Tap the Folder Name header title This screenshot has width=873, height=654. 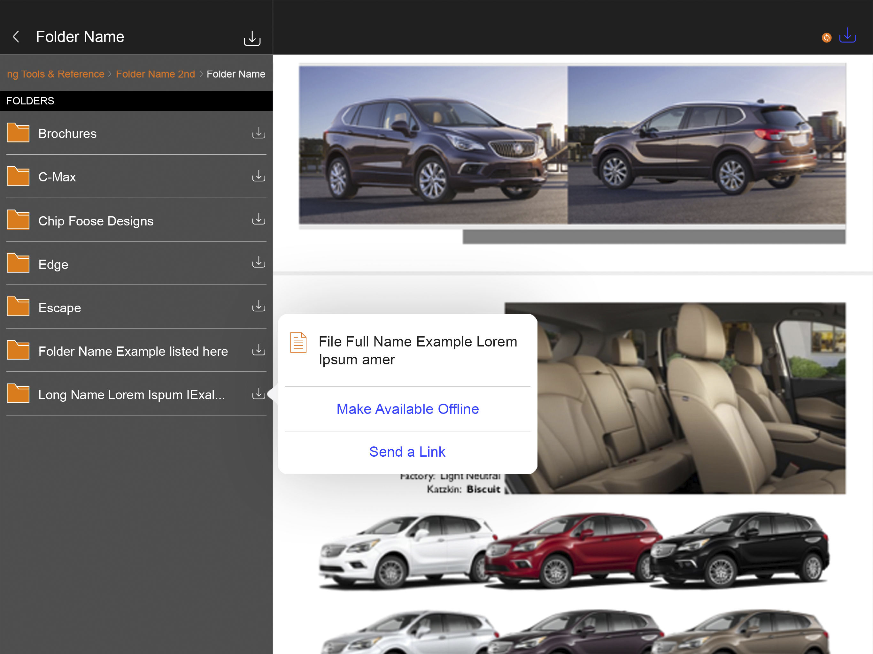(80, 37)
